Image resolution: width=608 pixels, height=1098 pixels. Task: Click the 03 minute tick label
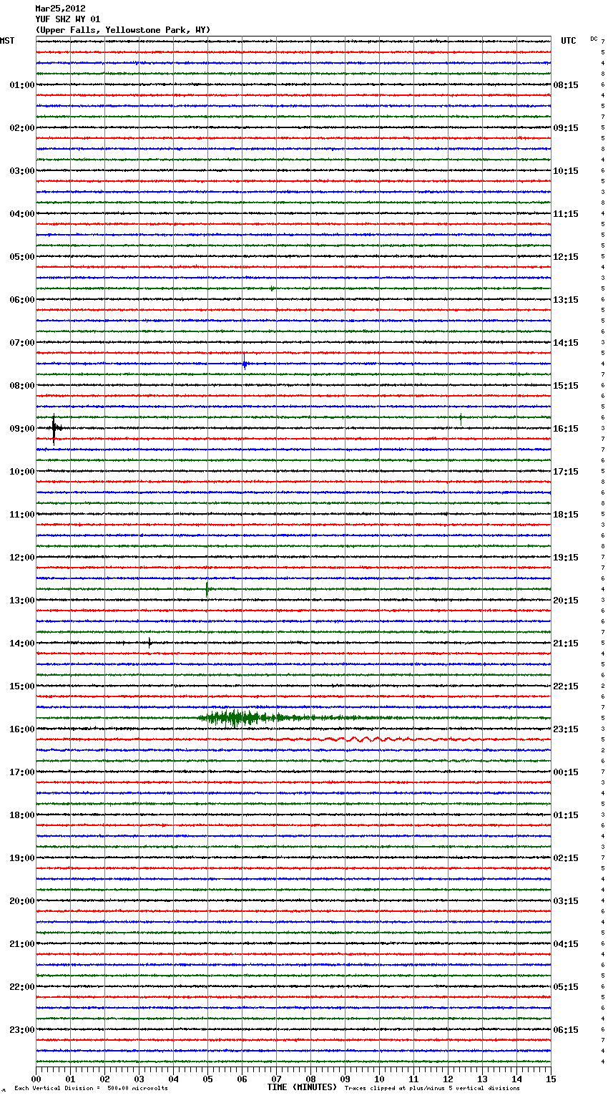pos(139,1079)
